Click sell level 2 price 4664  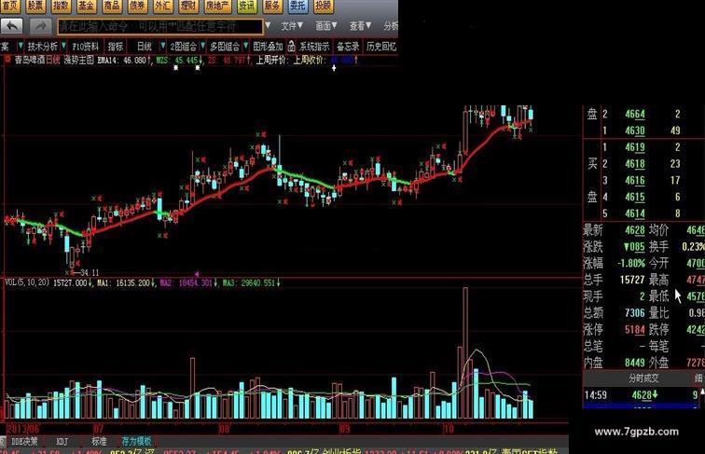pyautogui.click(x=635, y=114)
